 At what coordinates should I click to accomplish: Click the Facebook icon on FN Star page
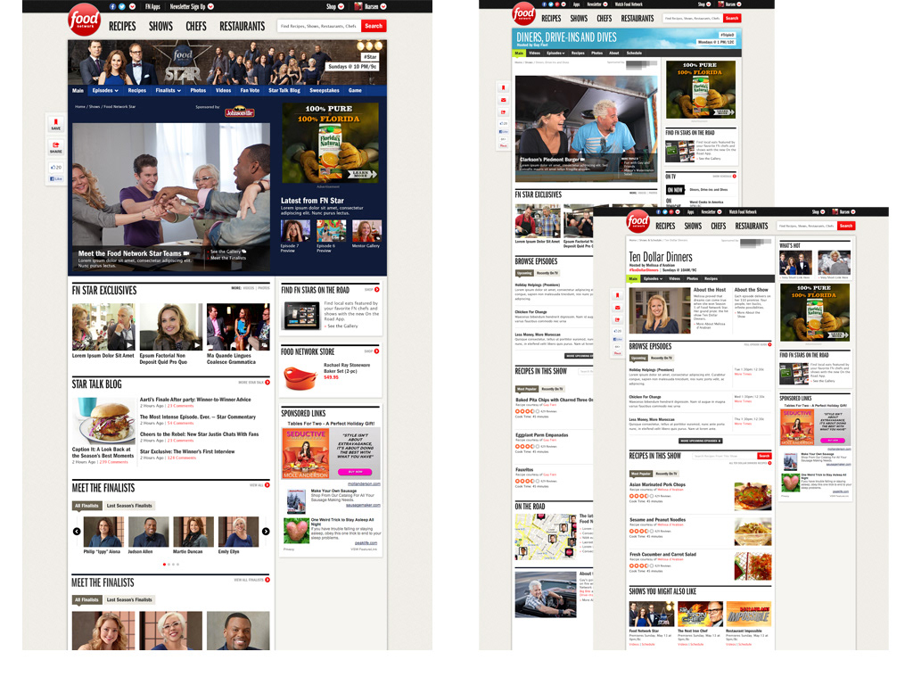tap(113, 6)
